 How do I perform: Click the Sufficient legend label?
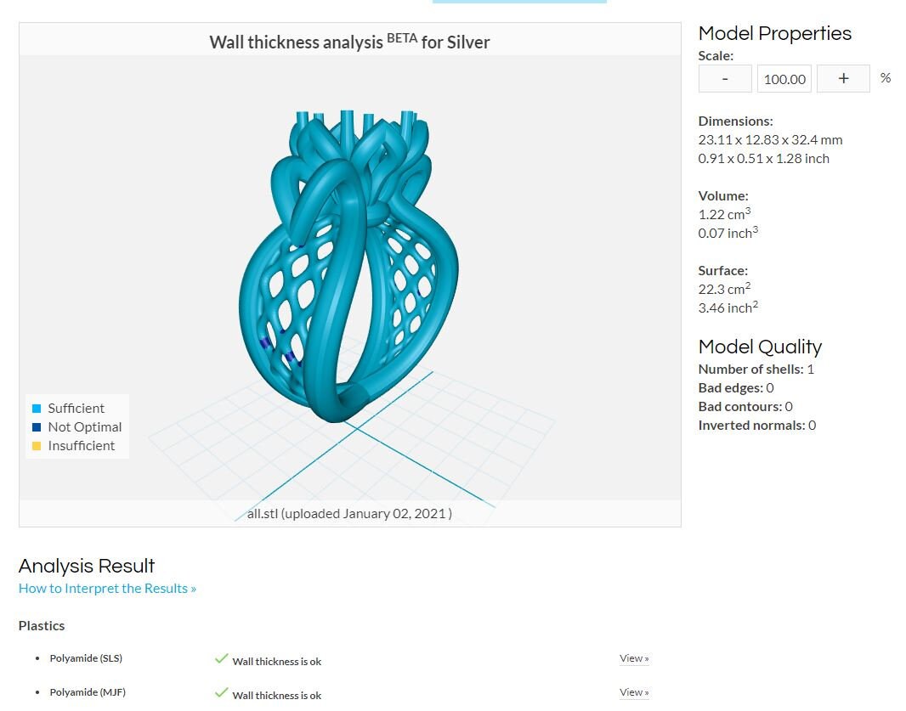[x=76, y=409]
